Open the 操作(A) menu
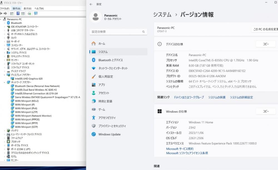This screenshot has width=278, height=170. tap(16, 9)
